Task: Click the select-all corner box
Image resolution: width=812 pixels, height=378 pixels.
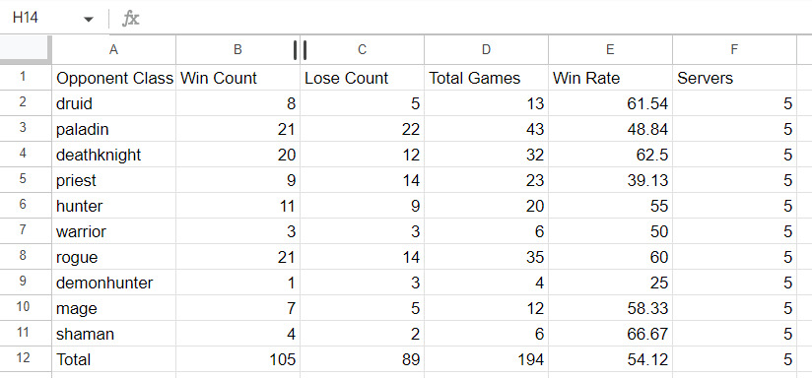Action: (26, 49)
